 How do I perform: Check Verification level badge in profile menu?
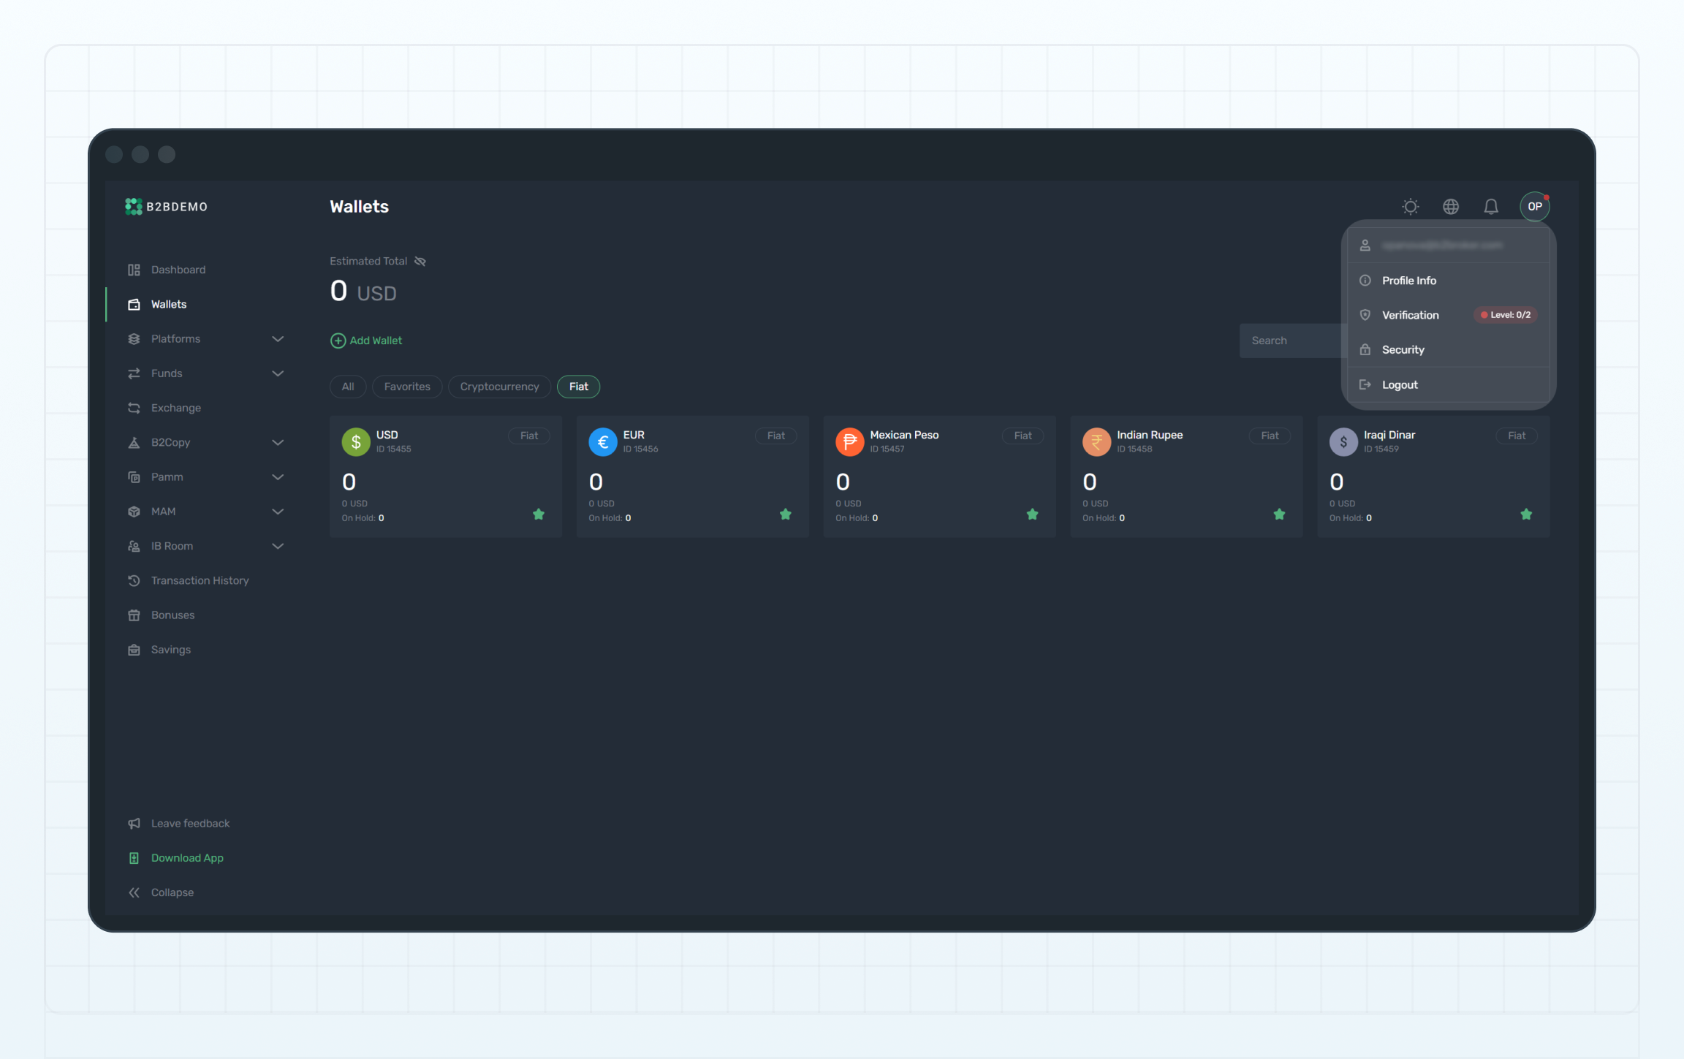click(1505, 314)
